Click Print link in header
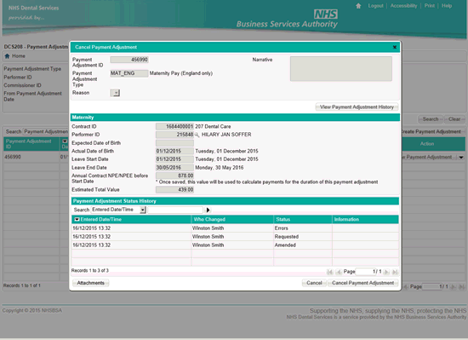 429,6
